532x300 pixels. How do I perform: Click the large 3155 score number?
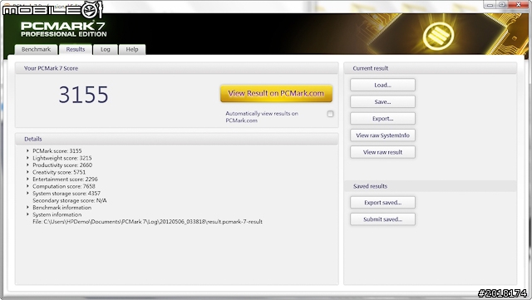tap(83, 95)
